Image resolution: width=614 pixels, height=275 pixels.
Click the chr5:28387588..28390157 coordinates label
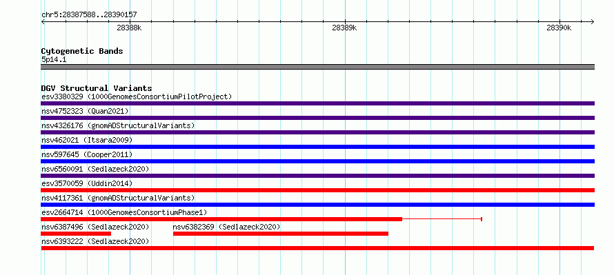(89, 15)
